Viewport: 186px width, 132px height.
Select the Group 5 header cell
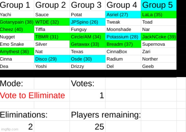pos(159,5)
